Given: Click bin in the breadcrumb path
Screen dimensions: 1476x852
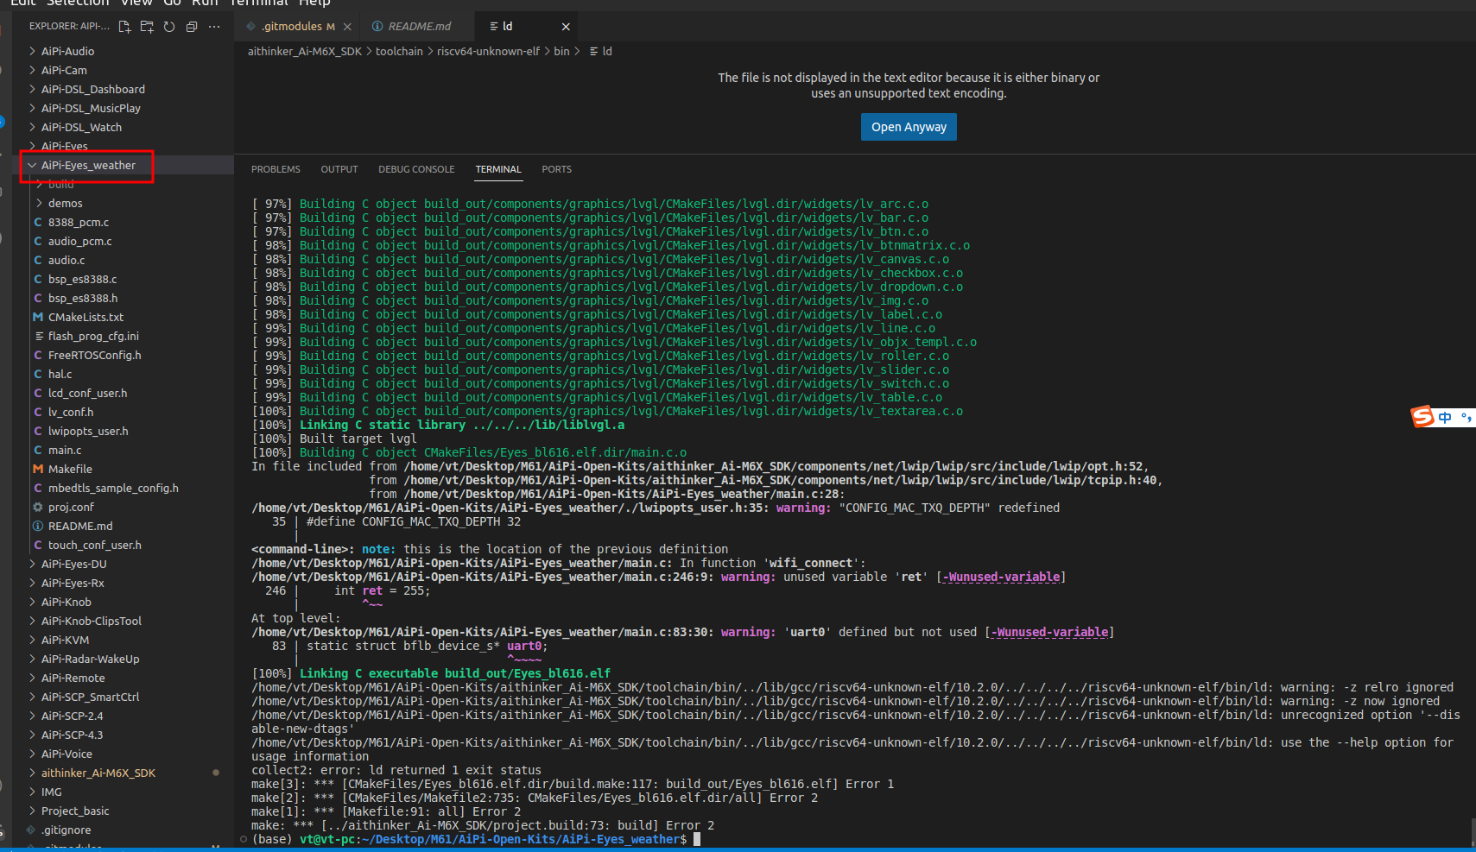Looking at the screenshot, I should tap(561, 52).
